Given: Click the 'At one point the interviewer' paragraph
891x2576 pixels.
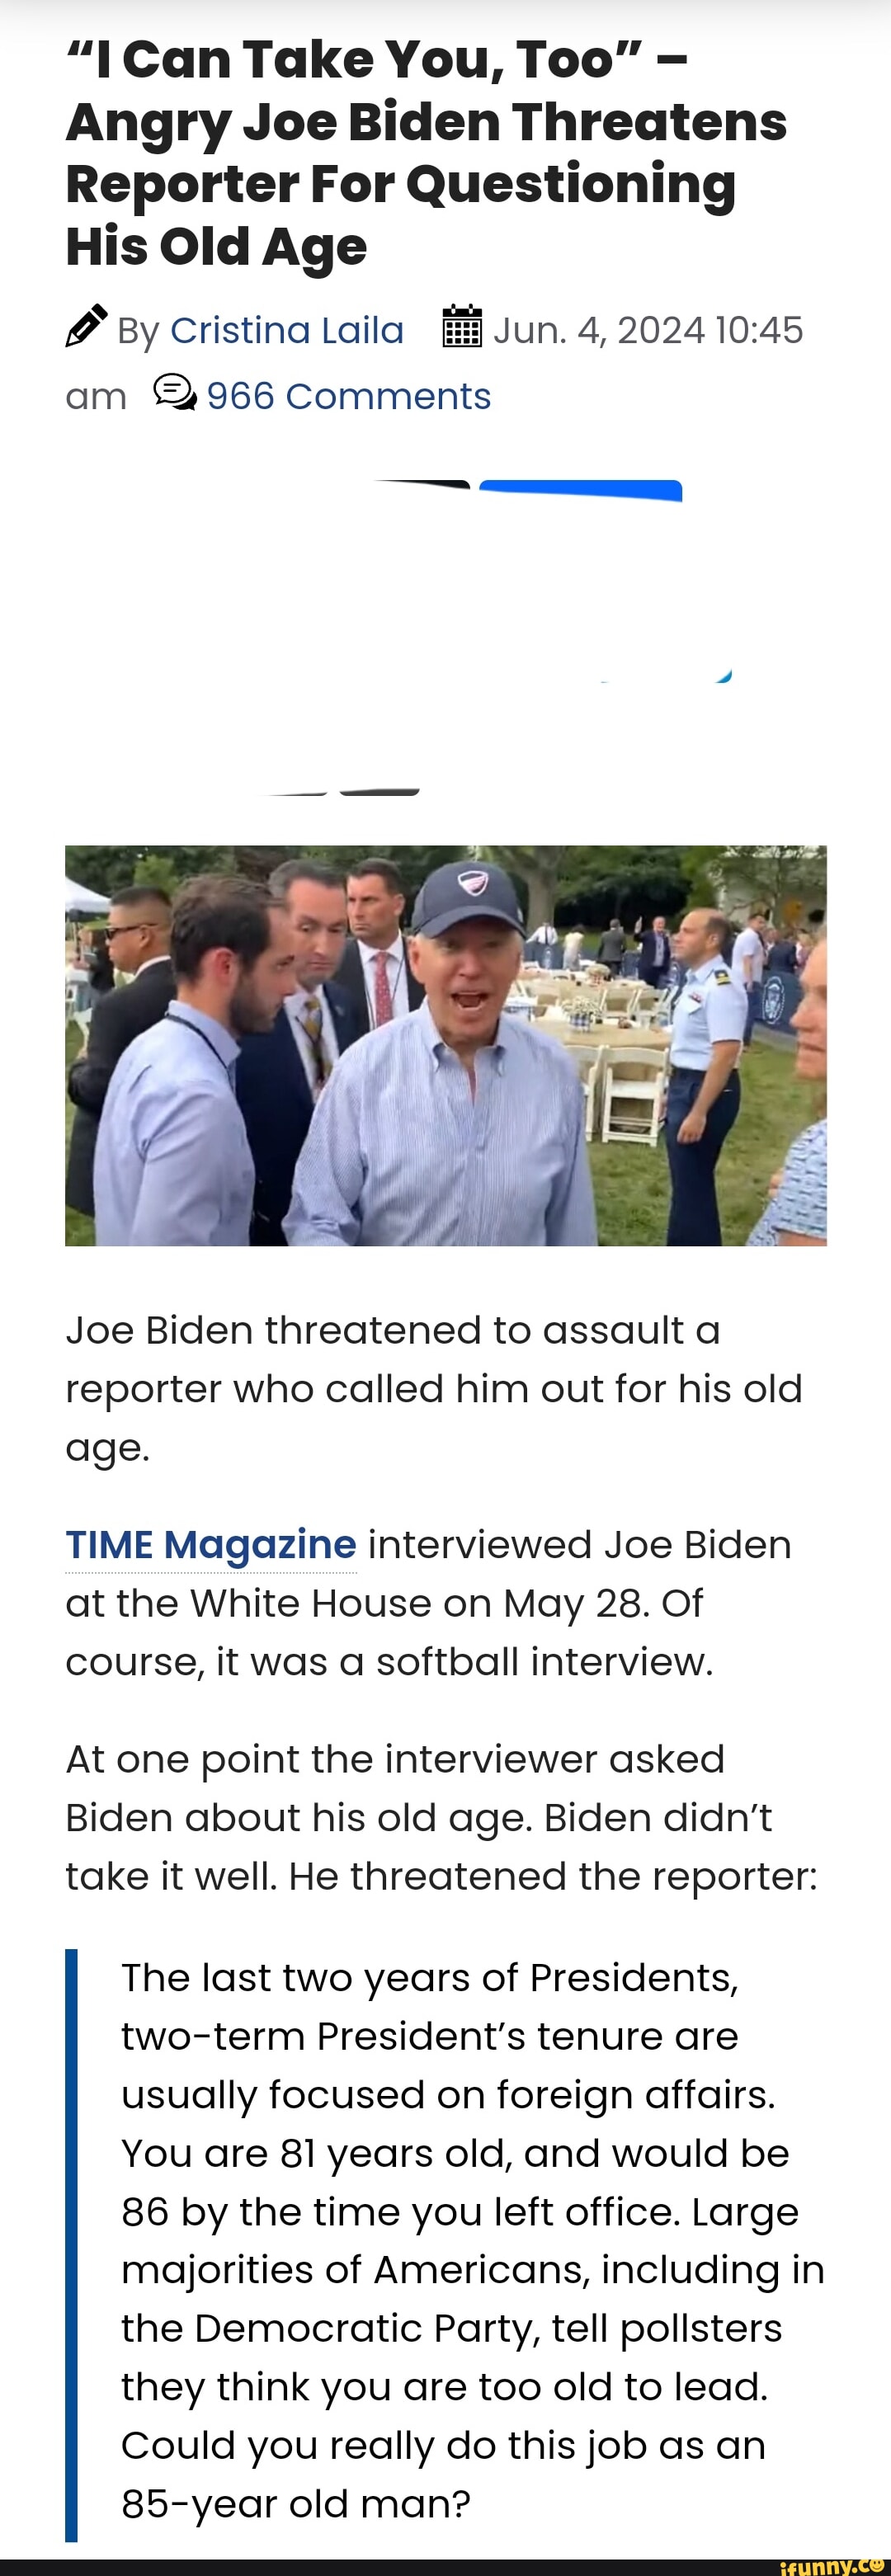Looking at the screenshot, I should (x=441, y=1817).
